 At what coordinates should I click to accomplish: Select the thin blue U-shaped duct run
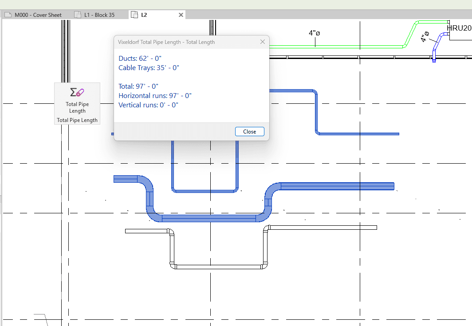click(x=205, y=191)
